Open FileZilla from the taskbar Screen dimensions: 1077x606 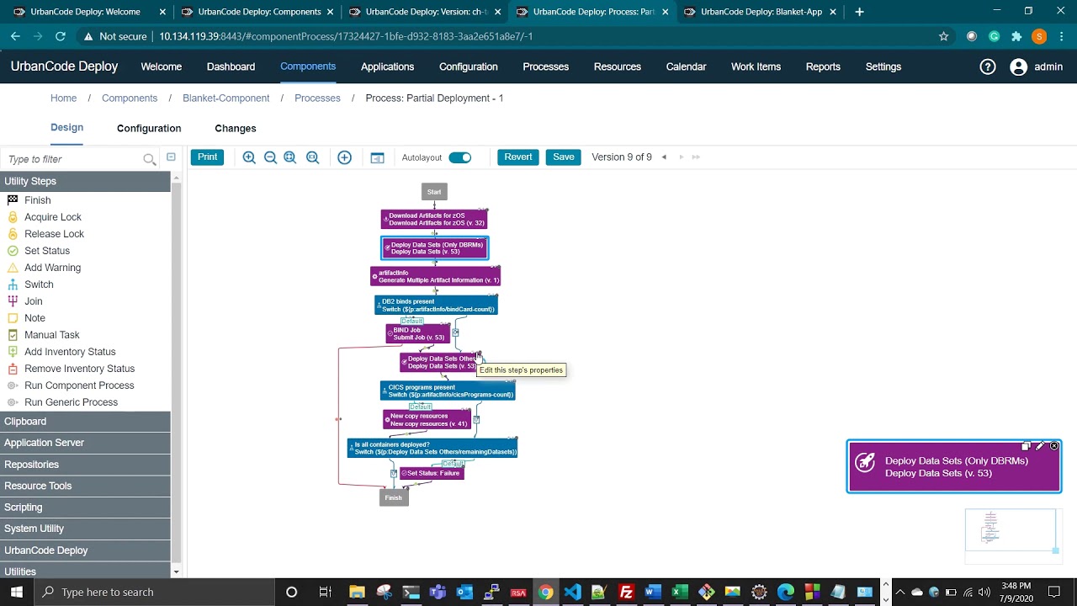626,592
